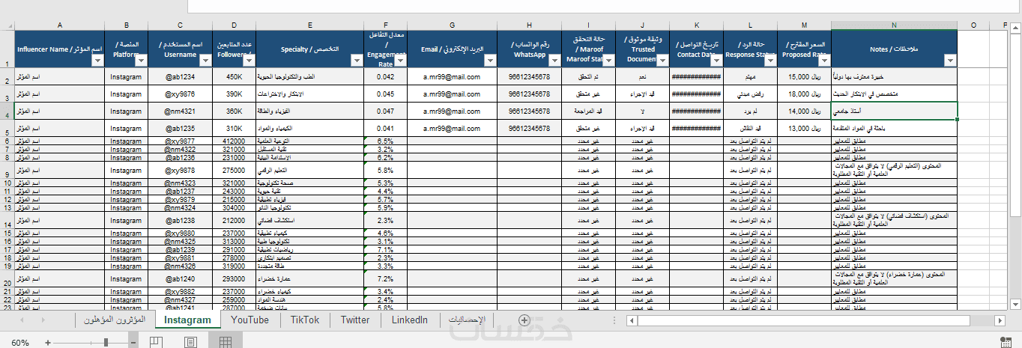
Task: Click the previous sheet navigation arrow
Action: point(22,320)
